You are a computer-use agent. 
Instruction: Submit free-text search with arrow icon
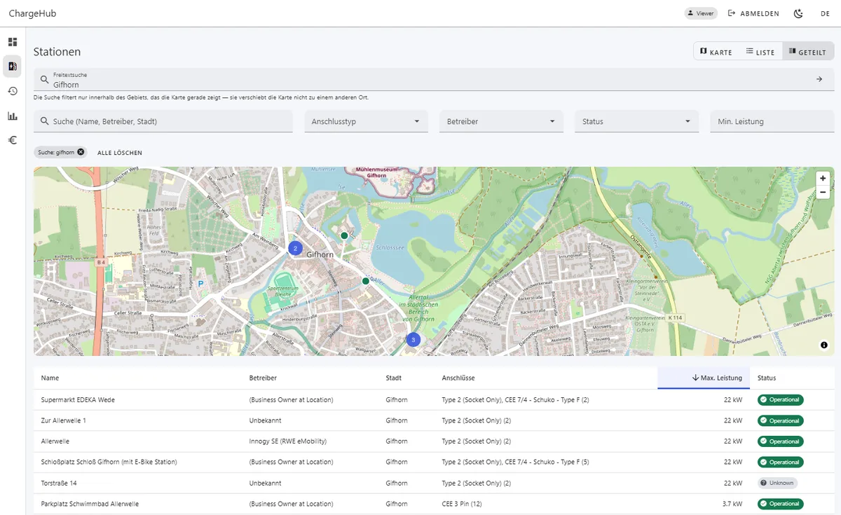[819, 79]
